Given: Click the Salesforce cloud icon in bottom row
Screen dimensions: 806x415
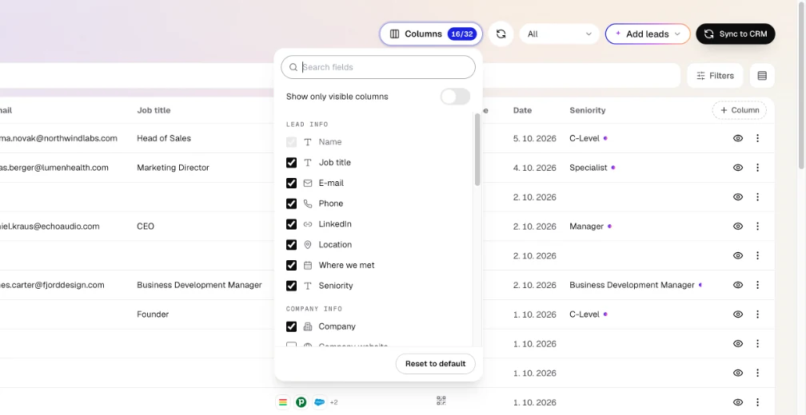Looking at the screenshot, I should (x=319, y=402).
